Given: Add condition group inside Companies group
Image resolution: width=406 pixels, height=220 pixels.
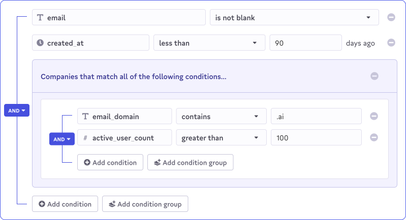Looking at the screenshot, I should point(190,163).
